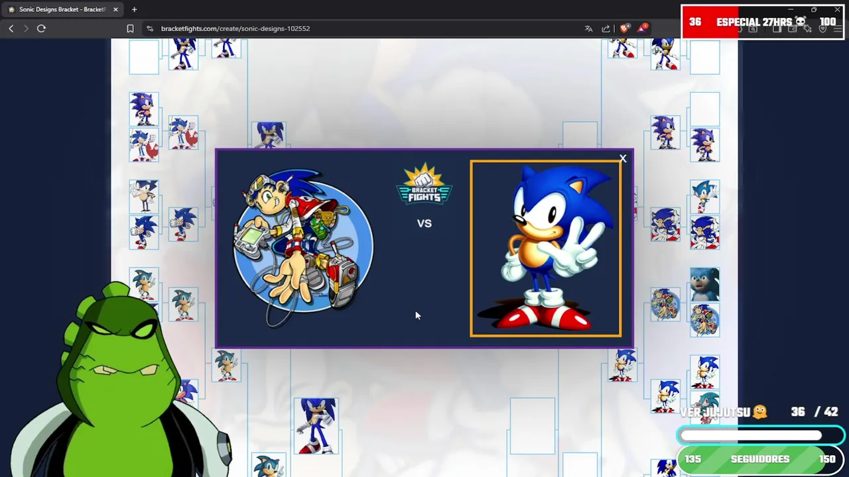The width and height of the screenshot is (849, 477).
Task: Bookmark this page with the bookmark icon
Action: pos(130,28)
